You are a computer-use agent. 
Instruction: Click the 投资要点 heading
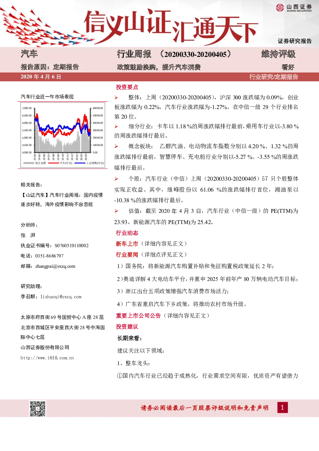tap(127, 87)
